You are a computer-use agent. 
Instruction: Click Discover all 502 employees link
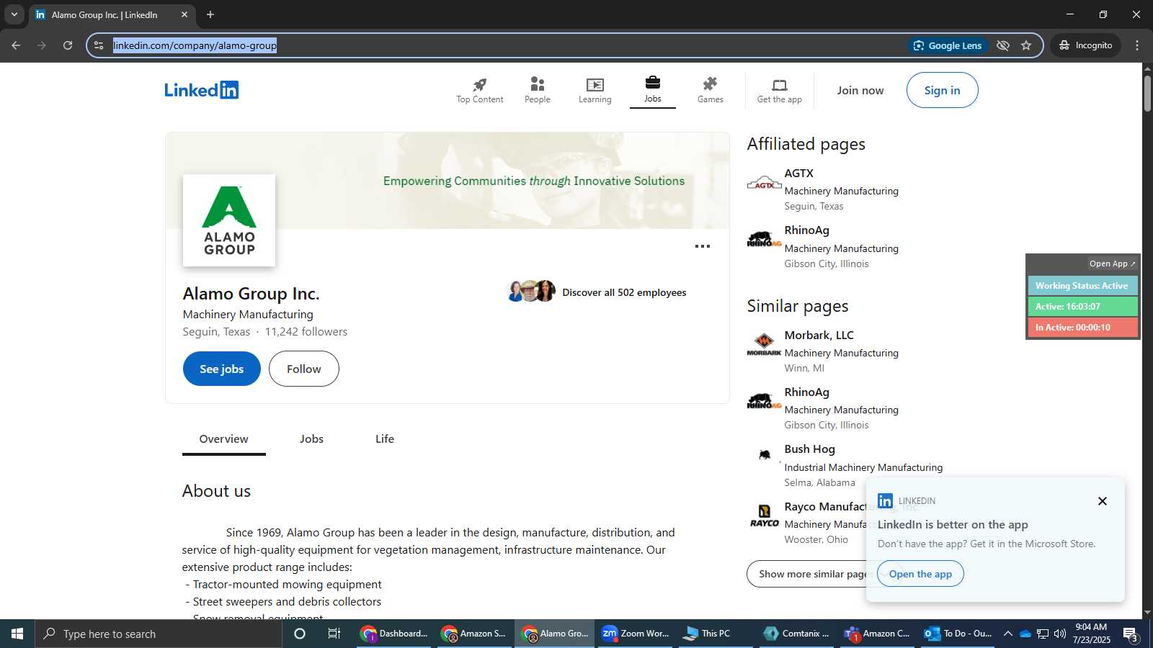pos(624,292)
